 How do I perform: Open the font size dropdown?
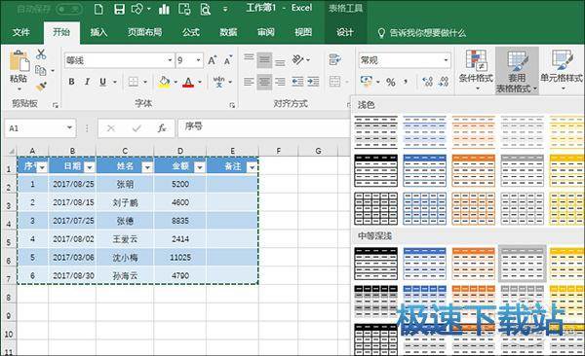199,60
